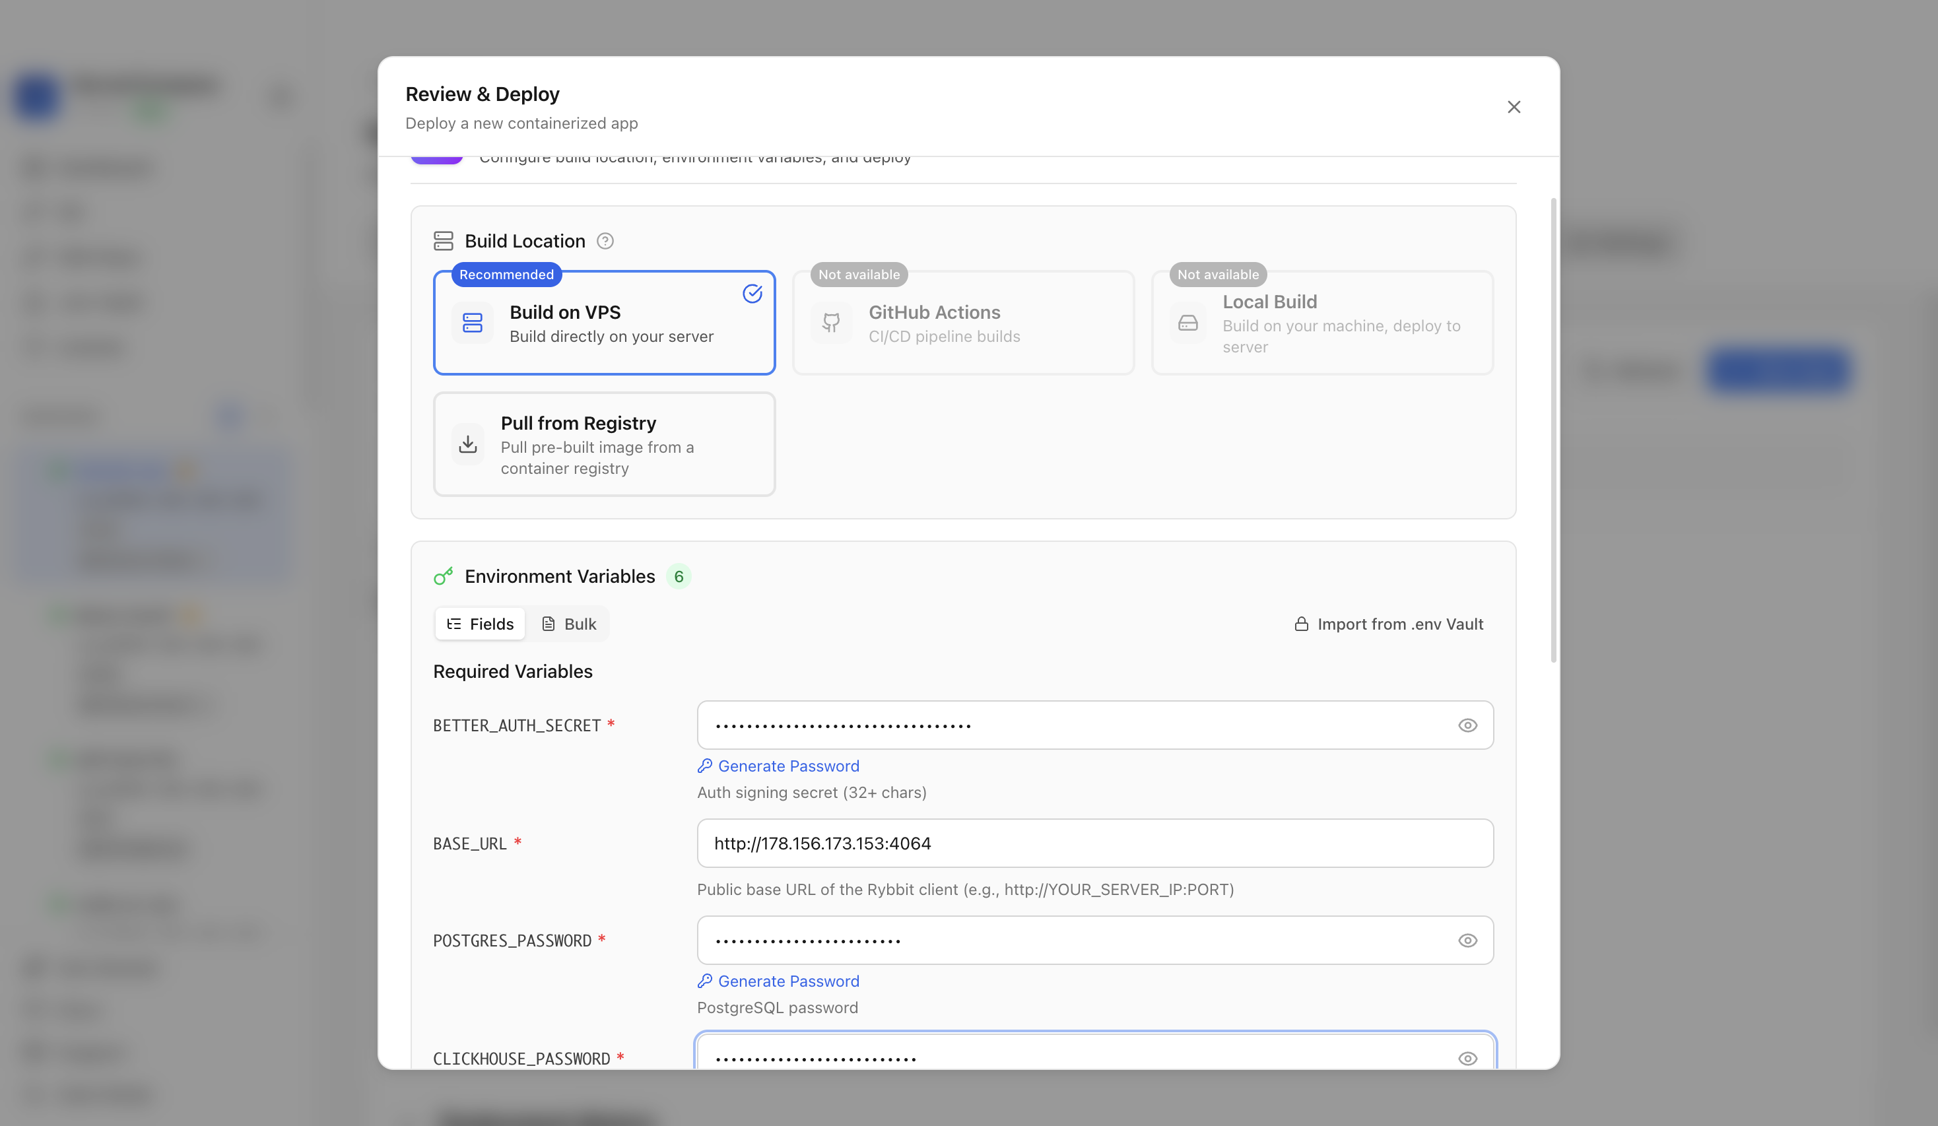Viewport: 1938px width, 1126px height.
Task: Reveal the CLICKHOUSE_PASSWORD value with eye icon
Action: [x=1467, y=1059]
